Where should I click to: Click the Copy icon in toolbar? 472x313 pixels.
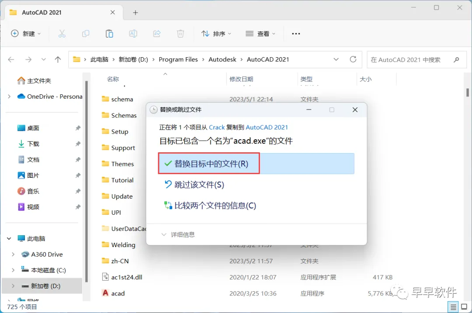[86, 34]
